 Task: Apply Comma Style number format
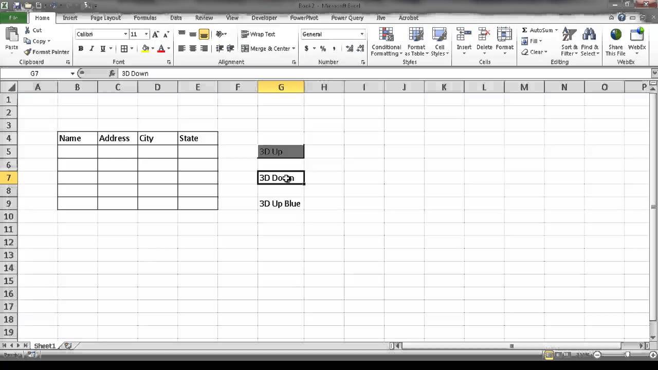coord(334,49)
